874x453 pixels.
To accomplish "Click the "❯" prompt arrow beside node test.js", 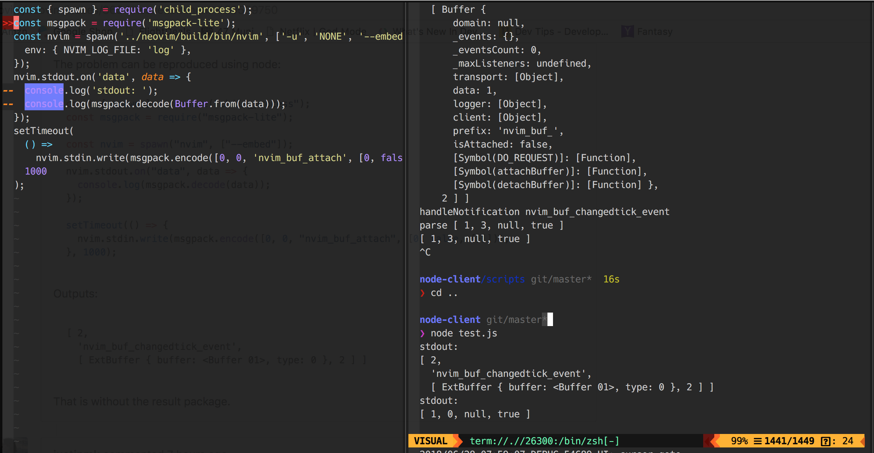I will 422,333.
